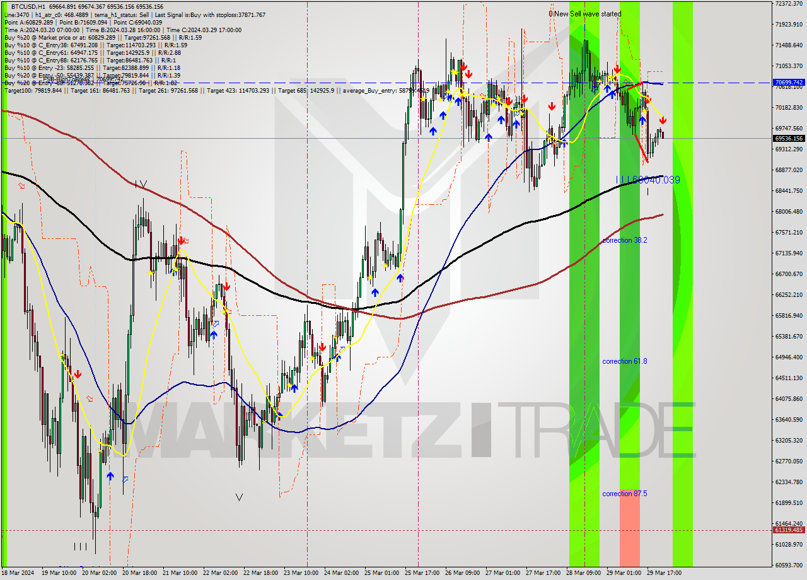
Task: Click the '25 Mar 01:00' time axis label
Action: [381, 574]
